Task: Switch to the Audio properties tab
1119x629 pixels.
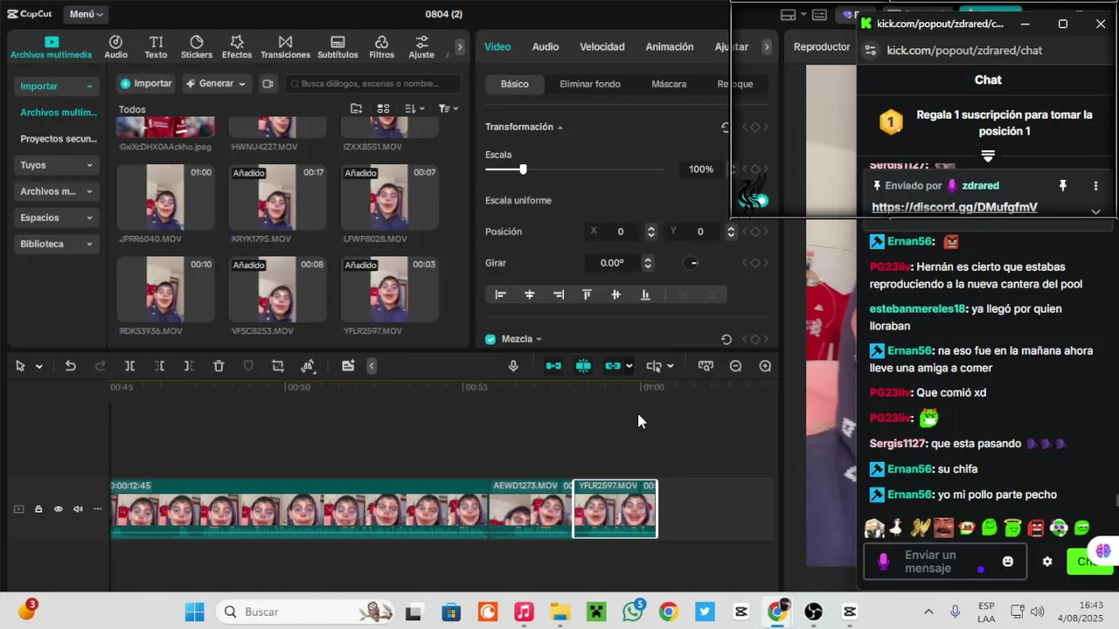Action: (x=545, y=46)
